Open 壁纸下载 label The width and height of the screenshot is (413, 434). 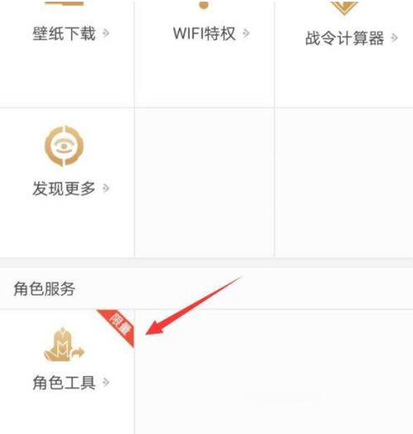[x=64, y=33]
